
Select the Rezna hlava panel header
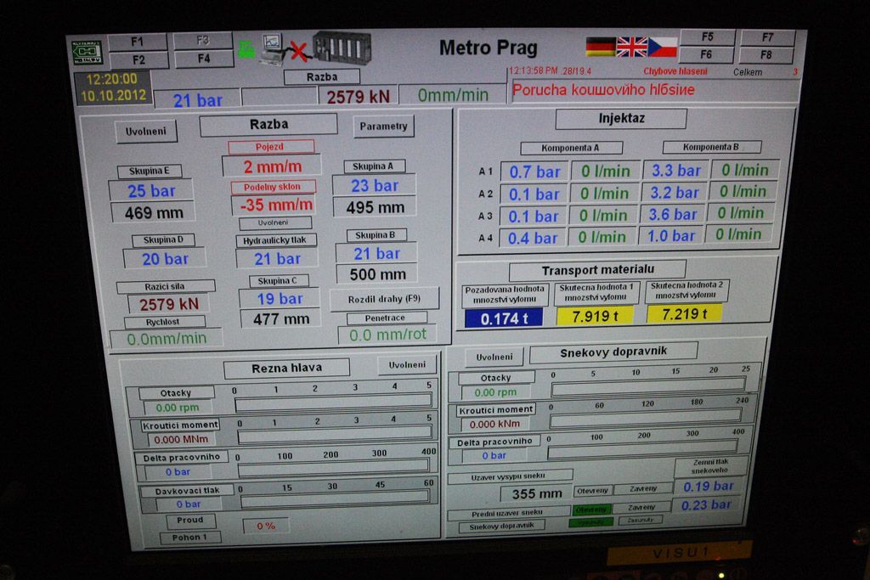[x=287, y=369]
